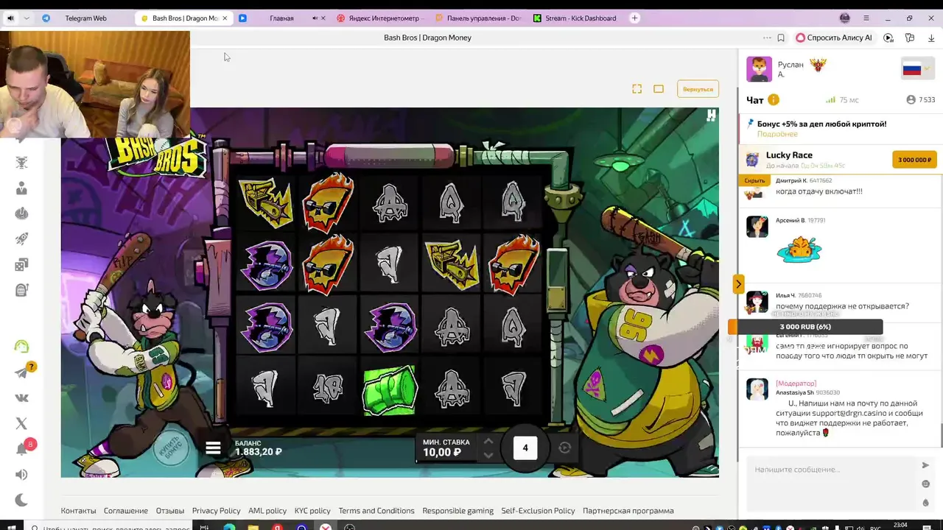
Task: Open the Контакты footer link
Action: tap(78, 511)
